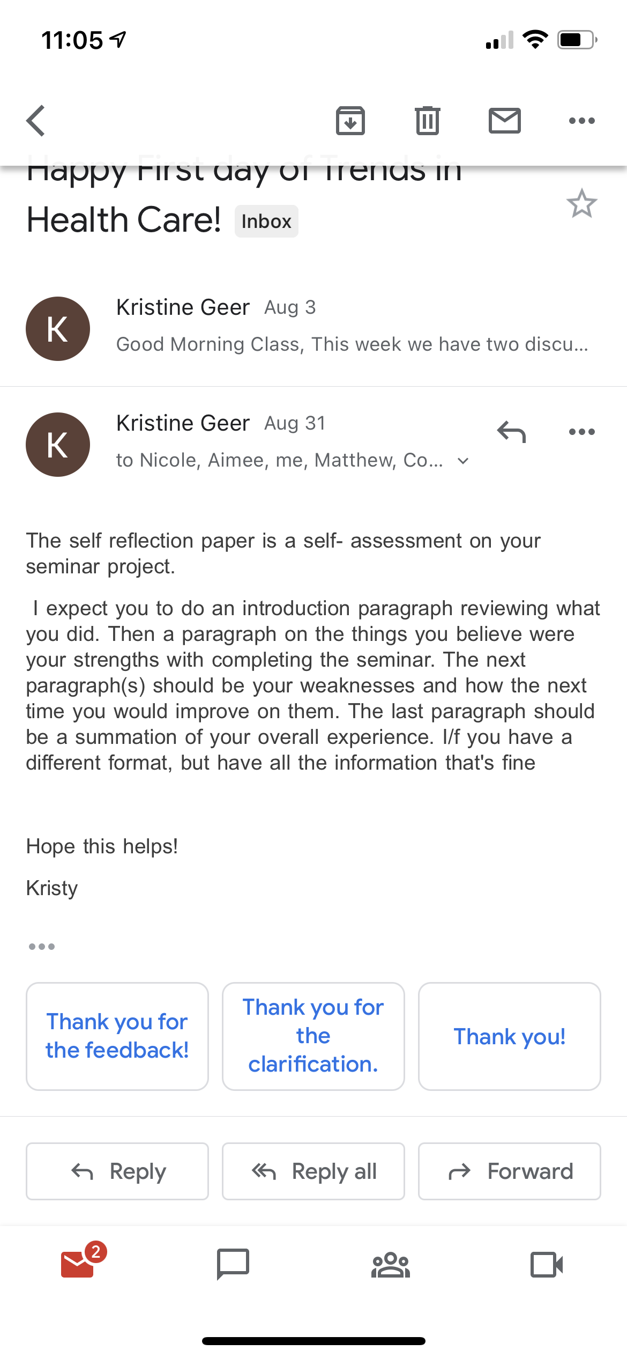Tap the Reply button
This screenshot has height=1358, width=627.
(x=117, y=1171)
